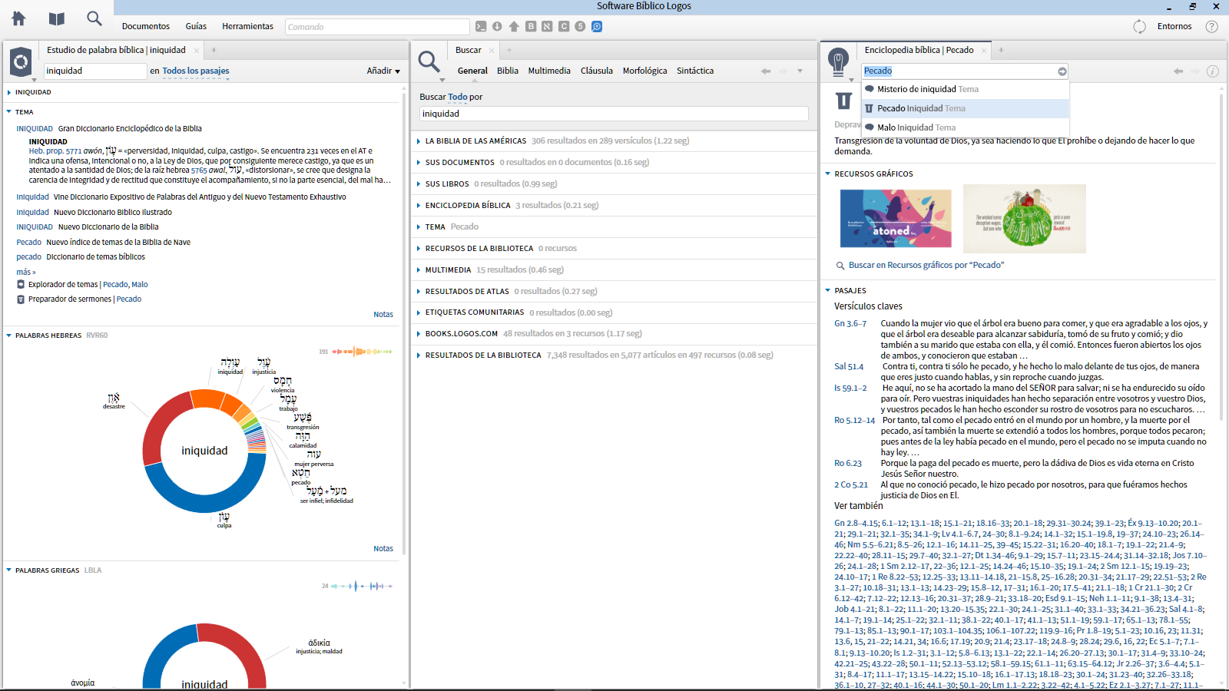The height and width of the screenshot is (691, 1229).
Task: Go to the Home page icon
Action: [18, 18]
